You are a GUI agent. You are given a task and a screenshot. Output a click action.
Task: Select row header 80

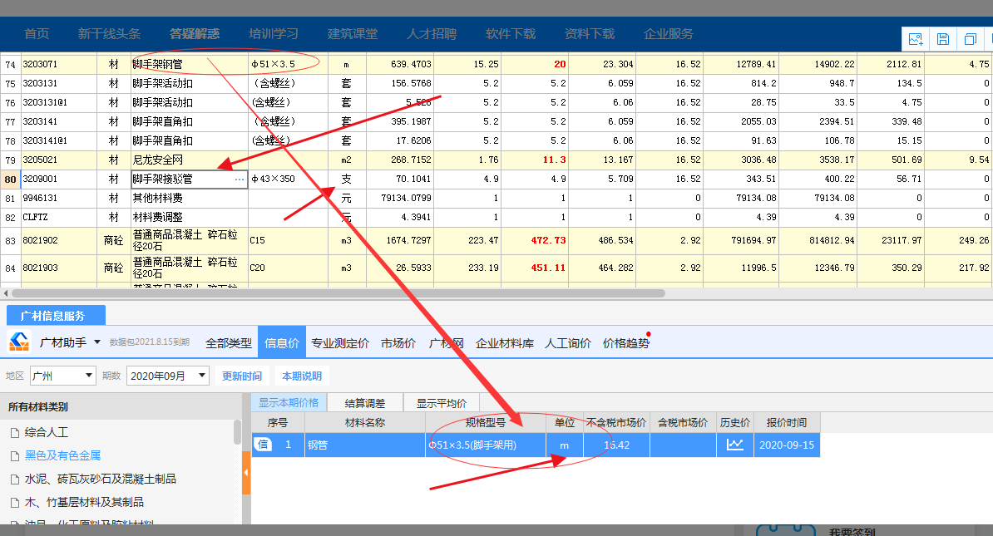tap(11, 179)
